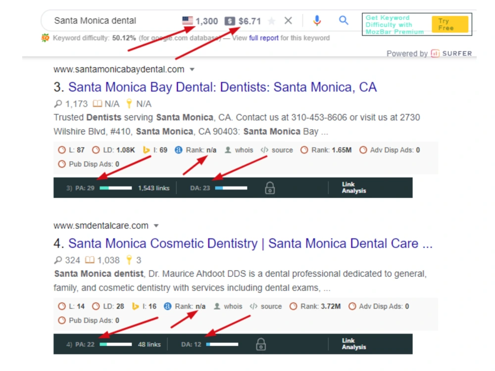
Task: Click the Surfer logo
Action: point(451,53)
